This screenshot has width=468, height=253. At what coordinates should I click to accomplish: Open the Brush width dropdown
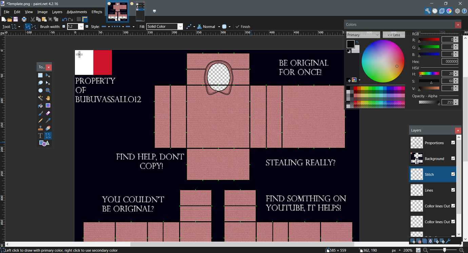pos(80,26)
